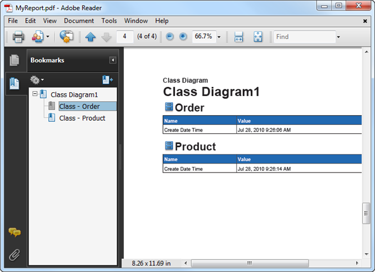Collapse the Bookmarks panel with the arrow button

(x=112, y=60)
